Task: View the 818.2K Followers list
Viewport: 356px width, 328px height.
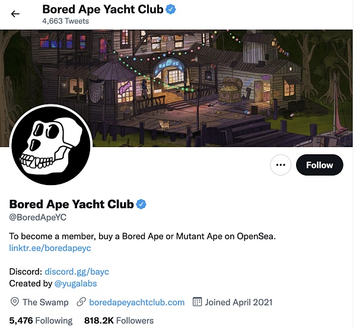Action: [119, 320]
